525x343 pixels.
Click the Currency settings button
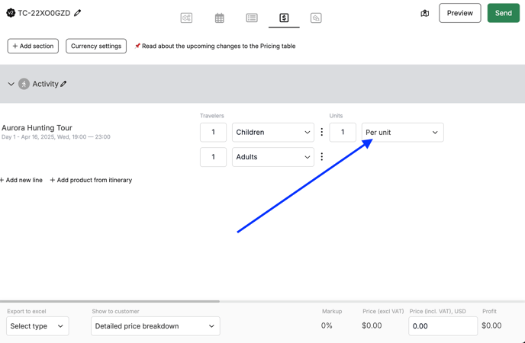pyautogui.click(x=96, y=46)
